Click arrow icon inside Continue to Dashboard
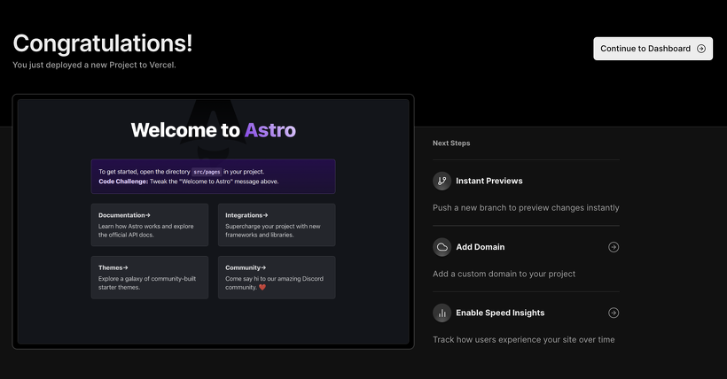727x379 pixels. [x=701, y=49]
